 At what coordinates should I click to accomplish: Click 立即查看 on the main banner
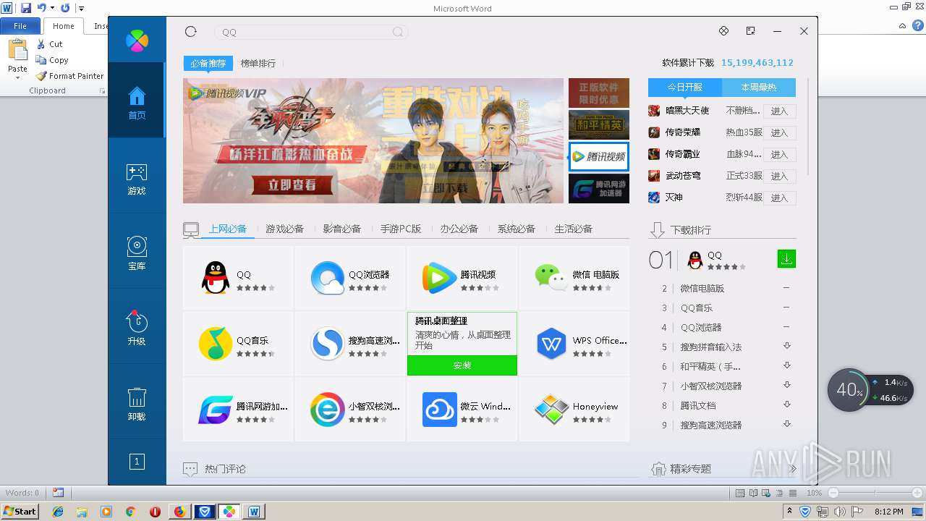pyautogui.click(x=292, y=185)
